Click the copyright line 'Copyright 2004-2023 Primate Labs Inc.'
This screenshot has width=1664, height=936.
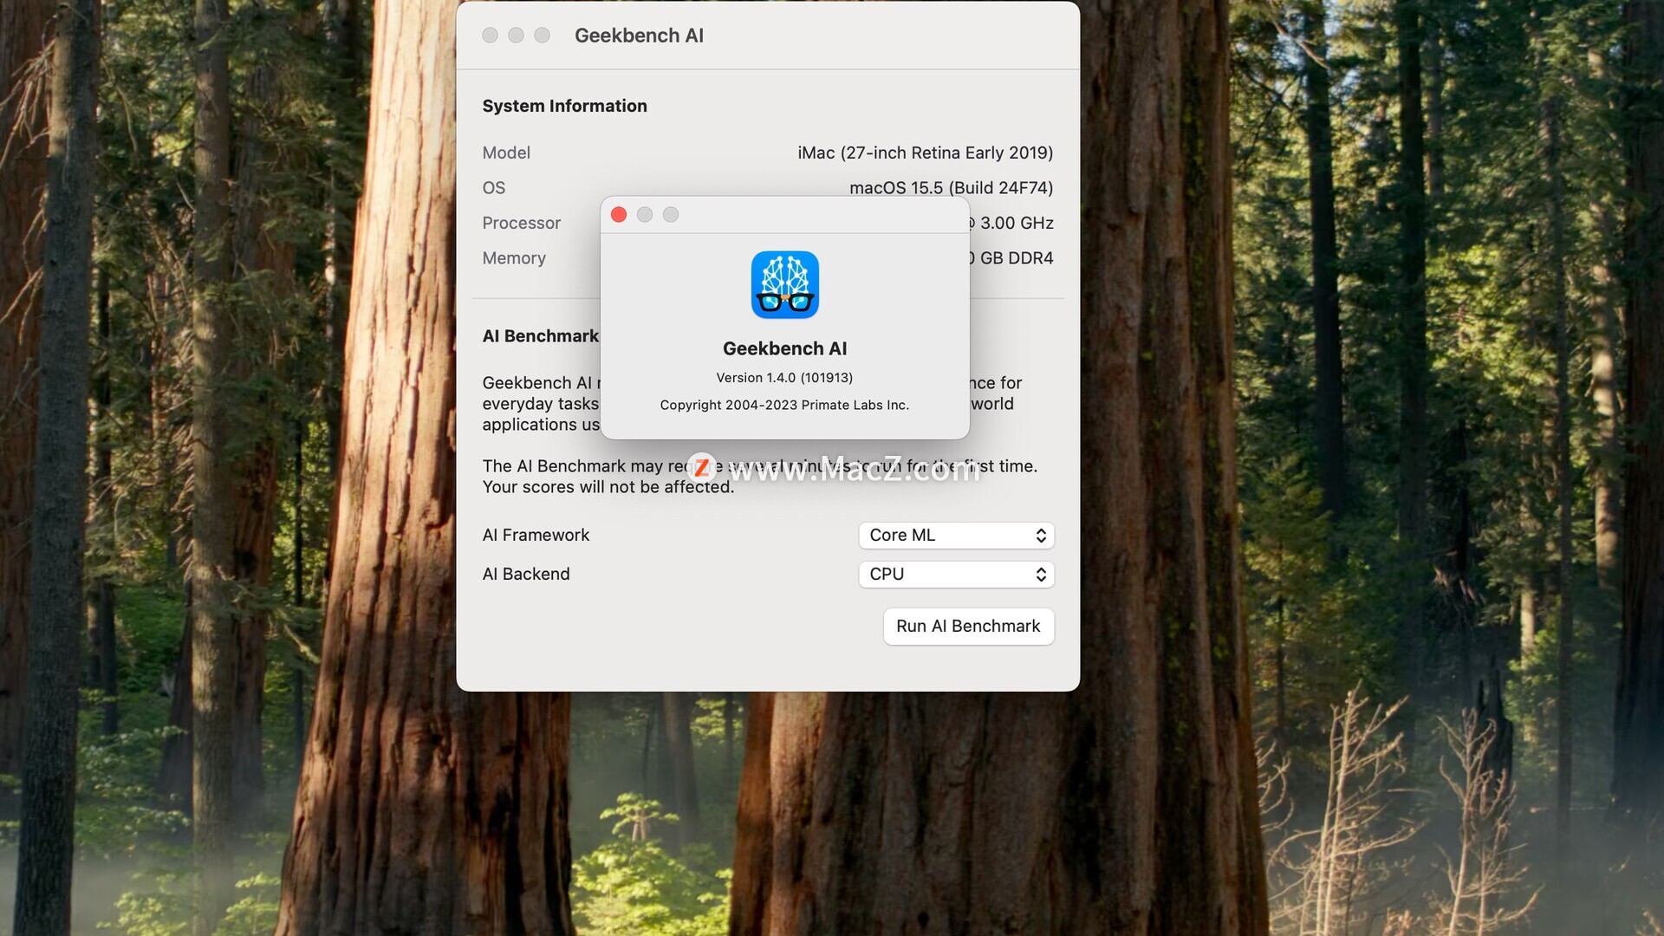tap(784, 405)
